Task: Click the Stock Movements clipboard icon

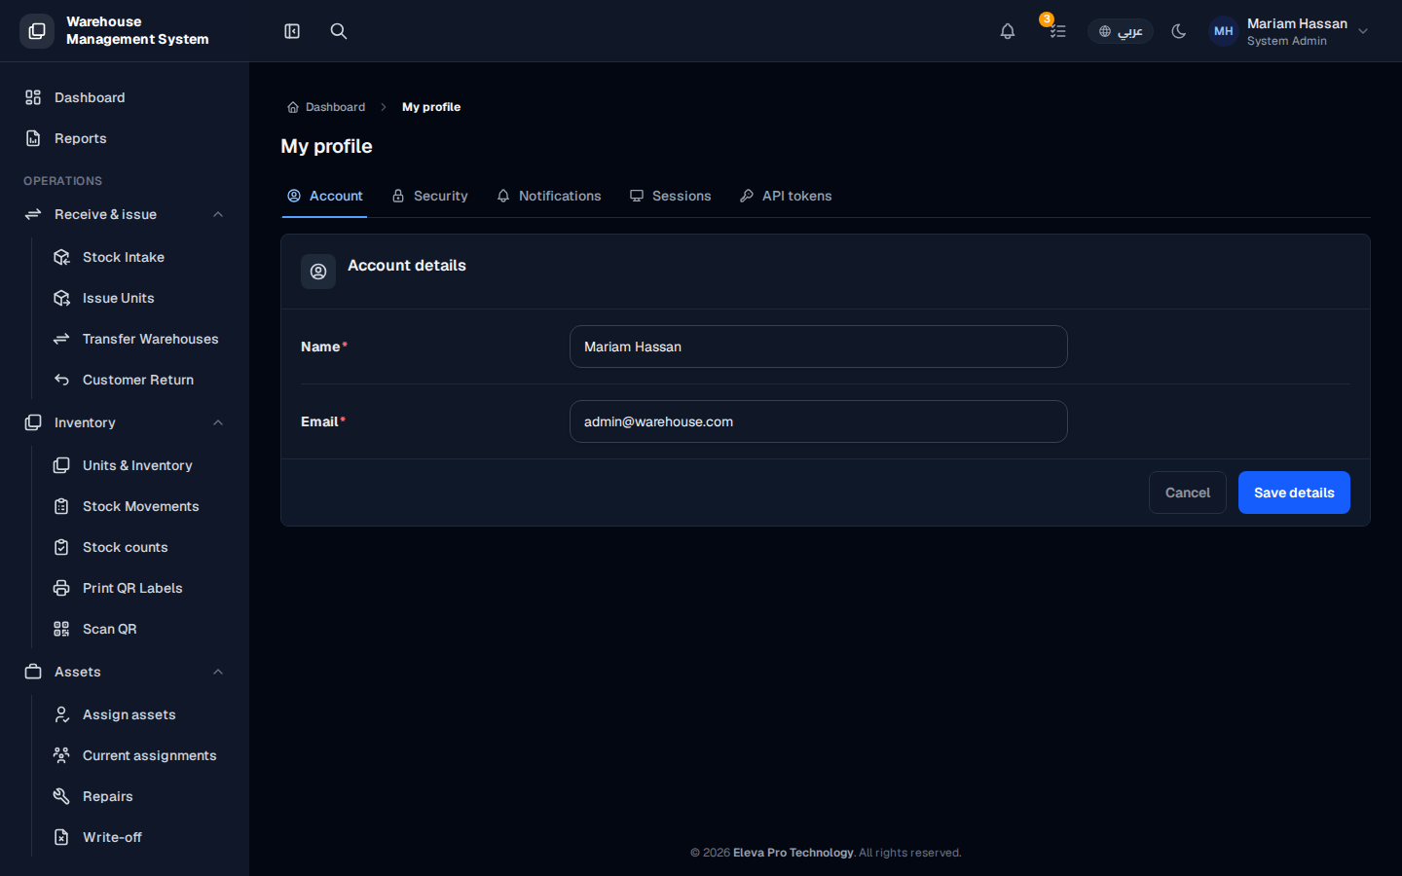Action: click(61, 506)
